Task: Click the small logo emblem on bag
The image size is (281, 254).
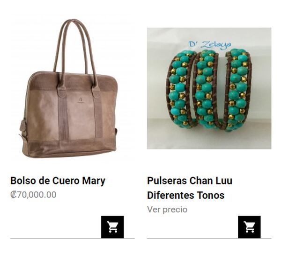Action: coord(80,100)
